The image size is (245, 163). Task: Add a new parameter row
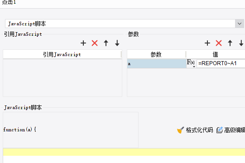point(207,43)
